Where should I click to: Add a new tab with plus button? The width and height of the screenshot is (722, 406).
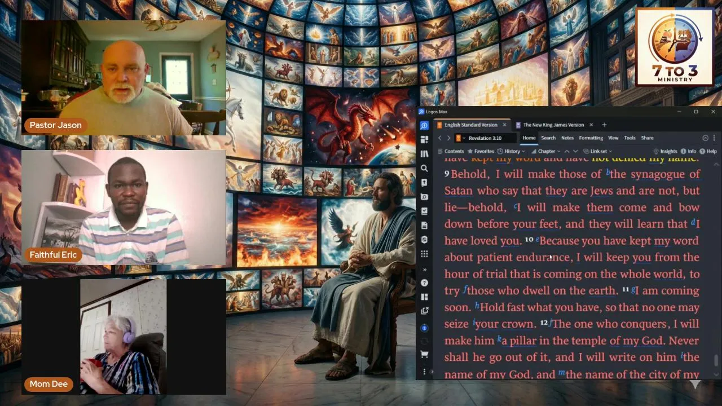coord(604,125)
